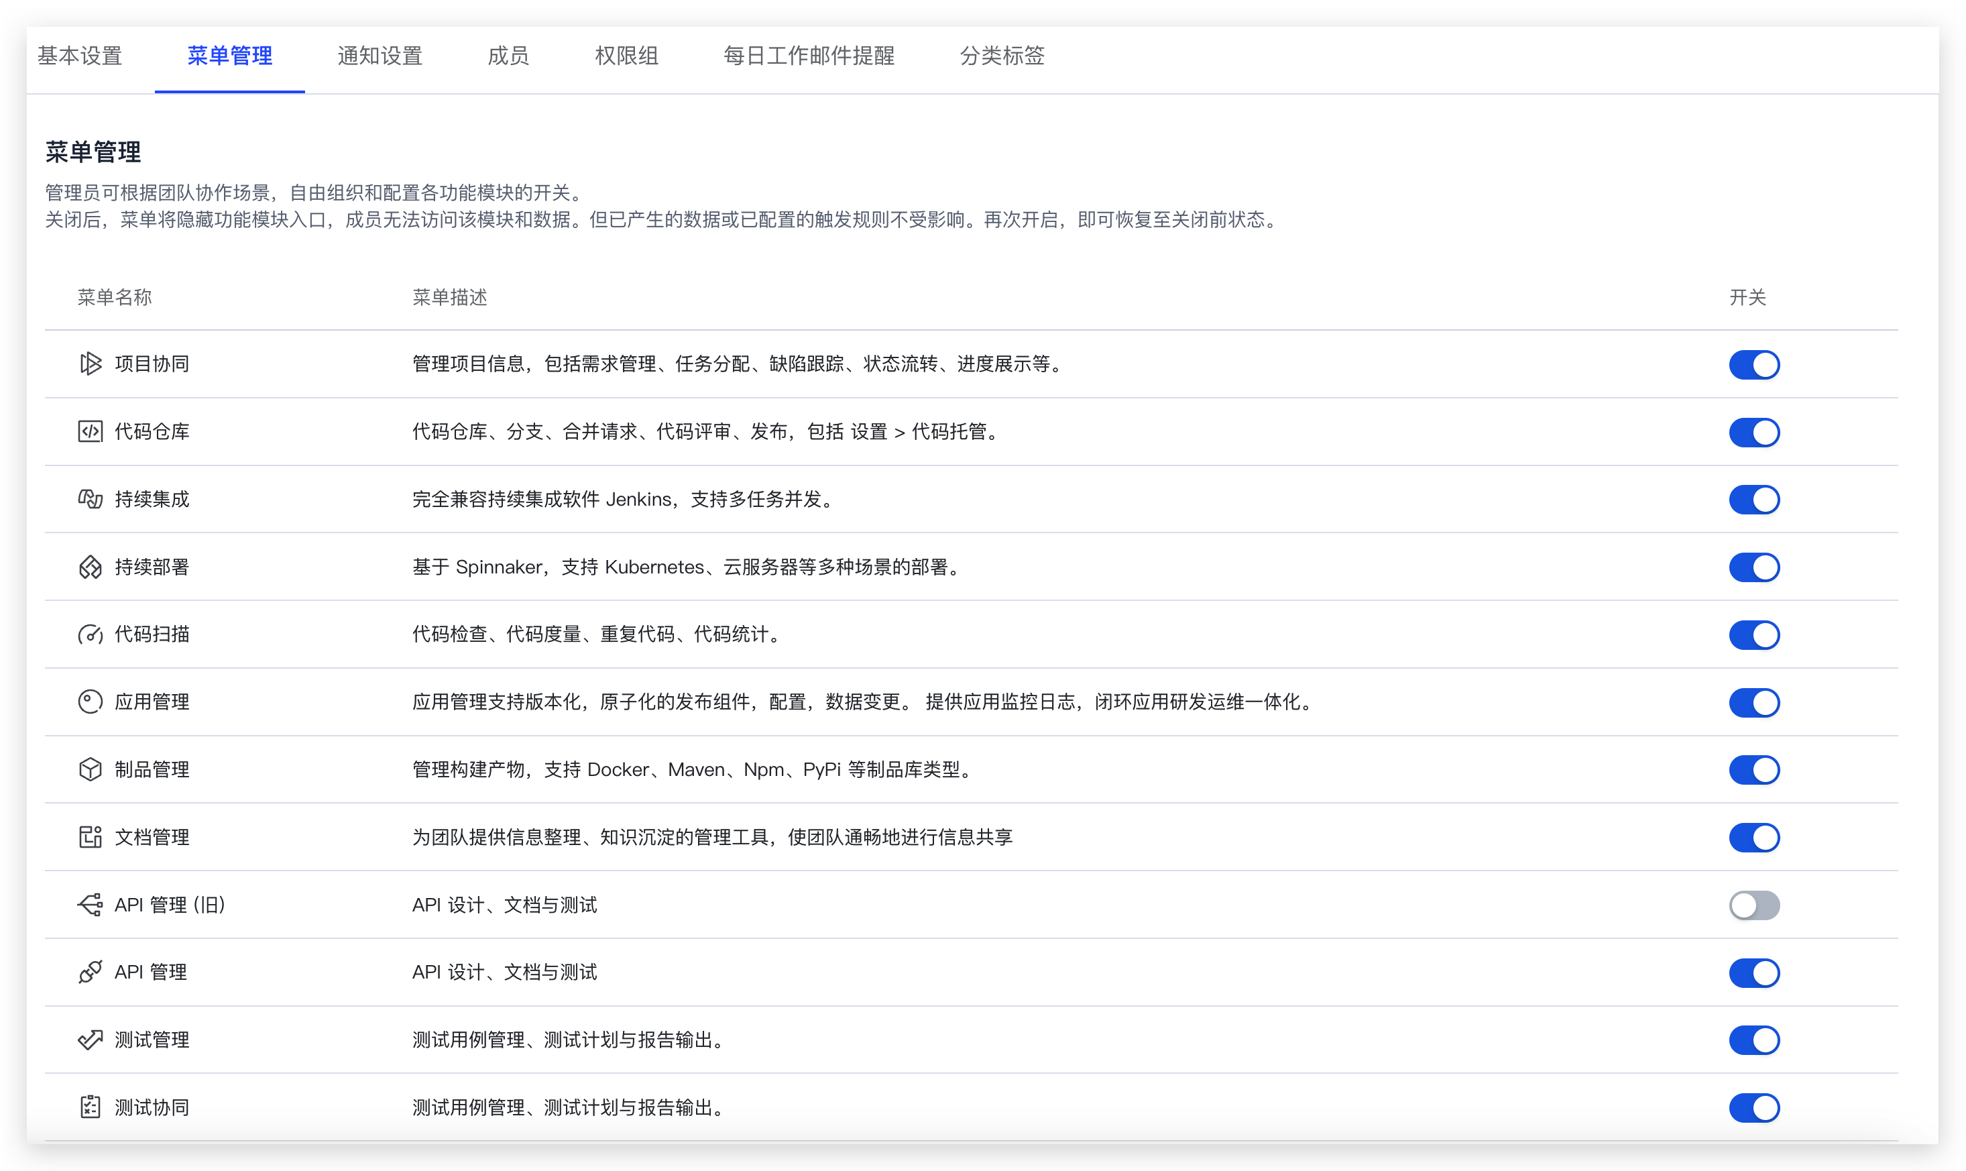Click the 菜单描述 column header
Screen dimensions: 1966x1171
[x=450, y=298]
